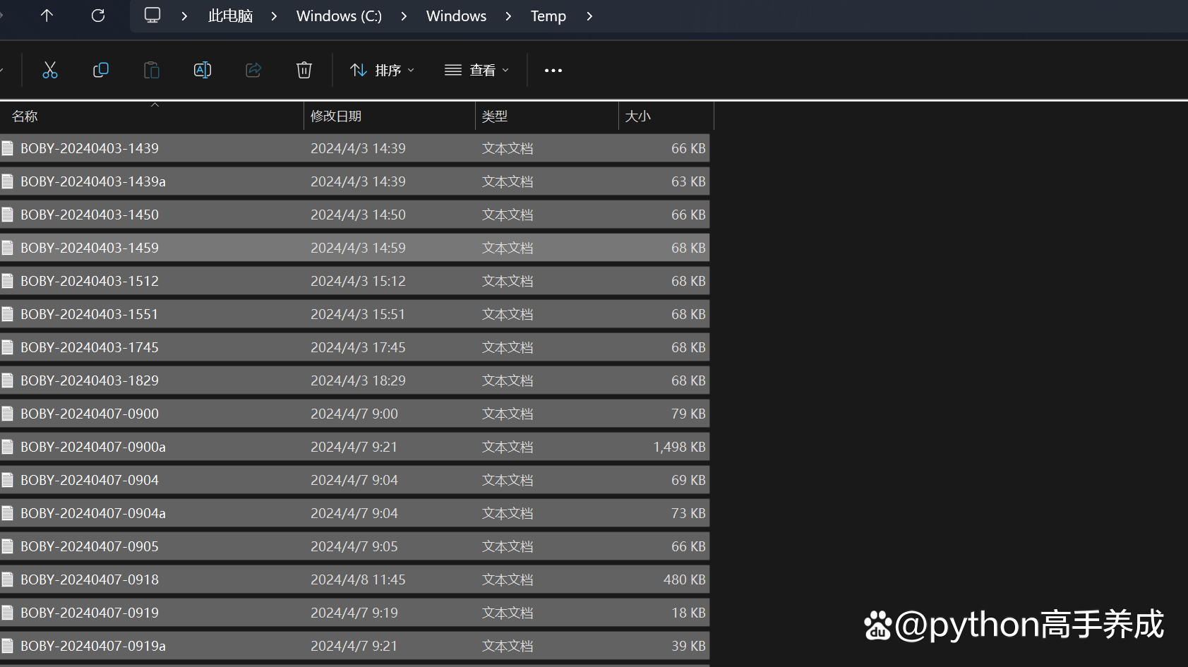This screenshot has width=1188, height=667.
Task: Expand chevron after 此电脑 breadcrumb
Action: point(274,16)
